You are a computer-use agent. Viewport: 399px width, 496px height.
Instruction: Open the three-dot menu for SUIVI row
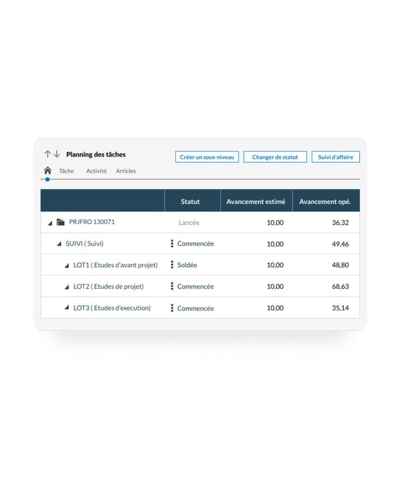(x=172, y=243)
